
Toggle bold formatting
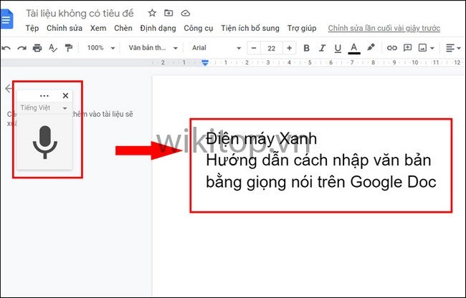306,48
